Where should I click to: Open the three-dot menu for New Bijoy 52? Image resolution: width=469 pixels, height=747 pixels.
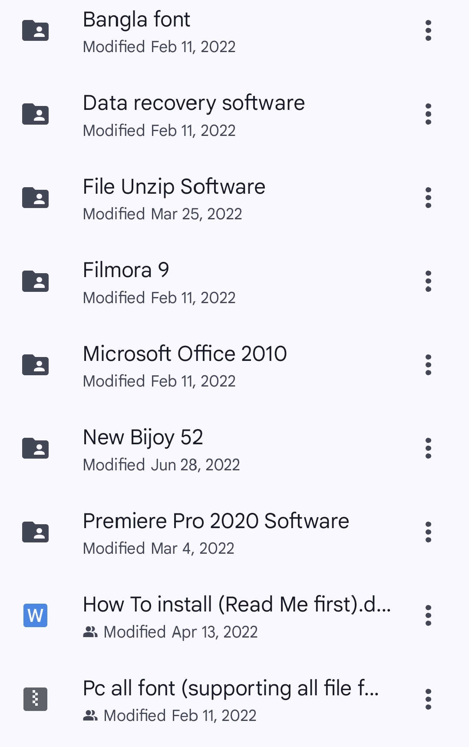(x=428, y=448)
